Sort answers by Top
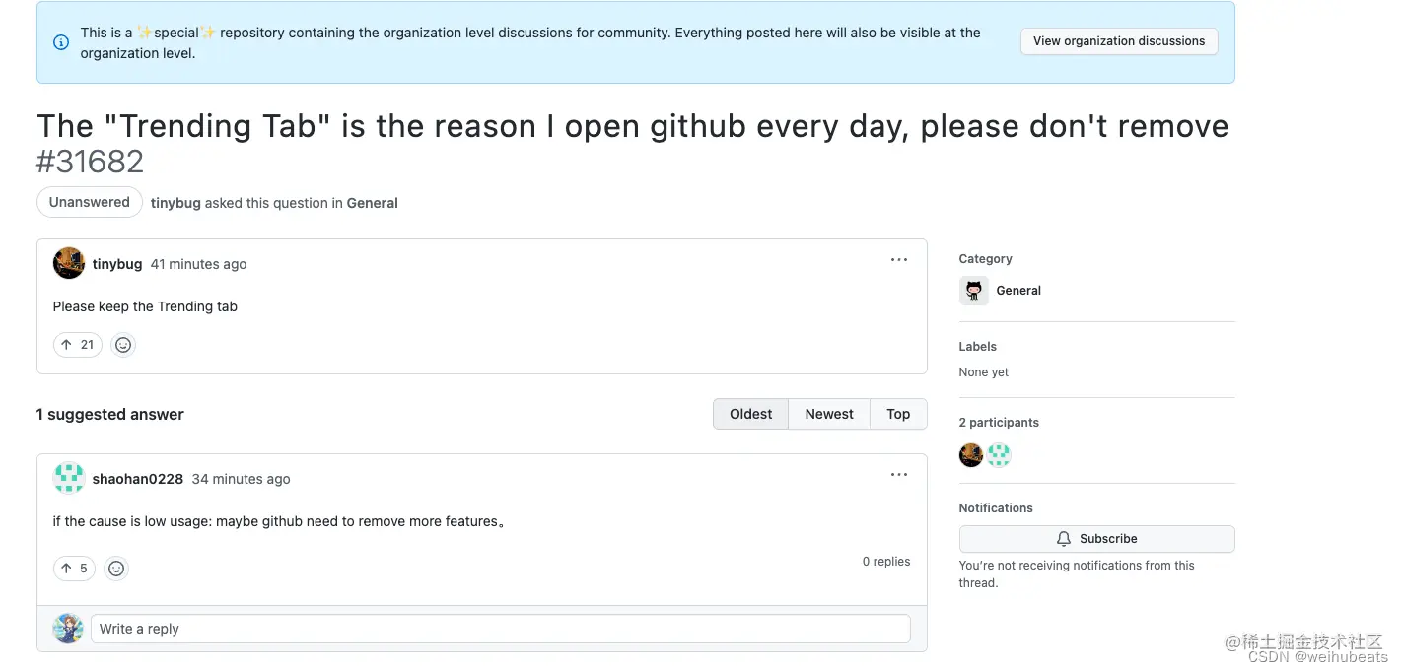Viewport: 1403px width, 672px height. [x=898, y=414]
